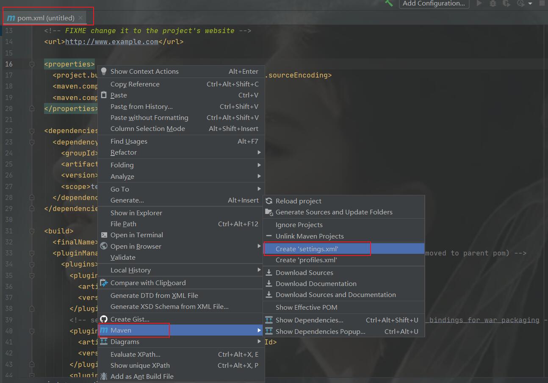Click the Open in Browser globe icon

click(104, 246)
